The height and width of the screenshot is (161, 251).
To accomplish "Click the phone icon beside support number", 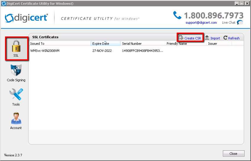I will click(177, 15).
